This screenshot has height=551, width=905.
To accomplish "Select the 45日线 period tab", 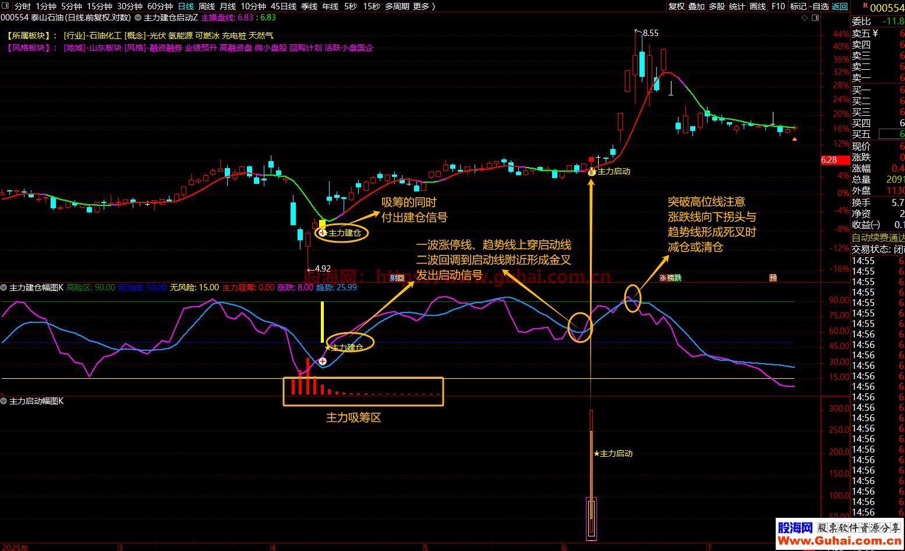I will click(x=284, y=6).
